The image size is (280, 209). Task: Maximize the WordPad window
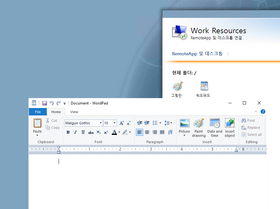(x=244, y=103)
